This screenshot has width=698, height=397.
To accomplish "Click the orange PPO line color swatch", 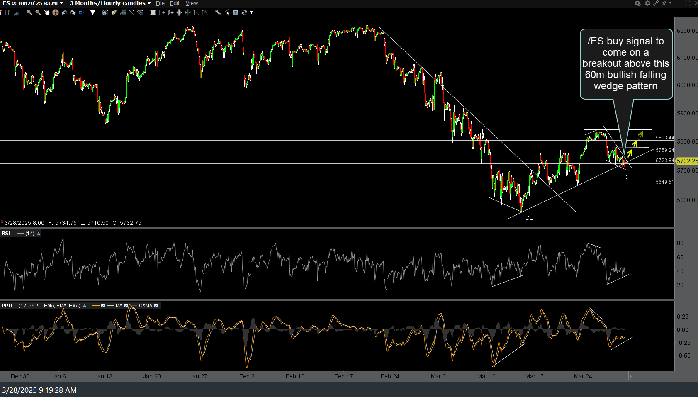I will pos(96,305).
